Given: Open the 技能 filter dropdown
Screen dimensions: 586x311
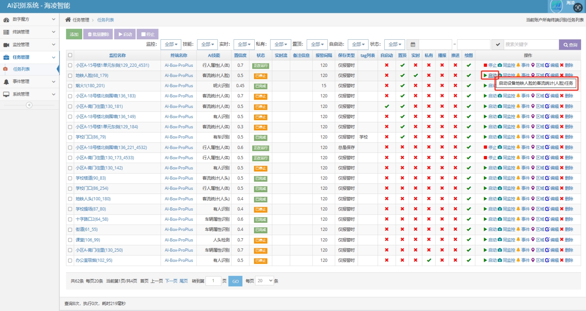Looking at the screenshot, I should click(207, 45).
